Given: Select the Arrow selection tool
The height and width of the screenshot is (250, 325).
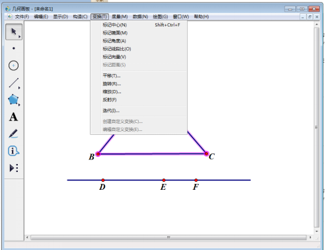Looking at the screenshot, I should pos(14,32).
